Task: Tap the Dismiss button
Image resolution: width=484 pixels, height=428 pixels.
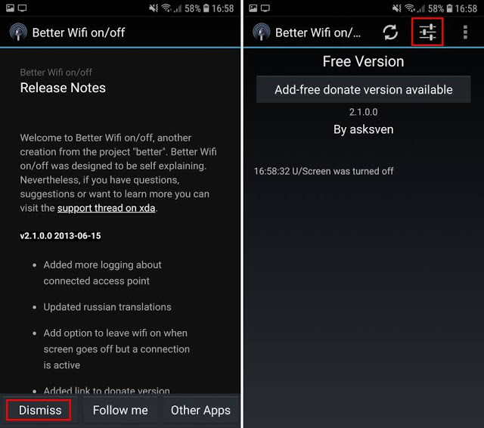Action: 39,410
